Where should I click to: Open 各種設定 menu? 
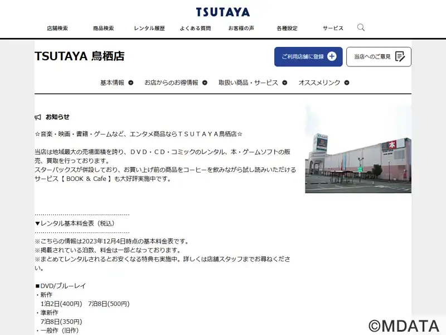point(287,28)
